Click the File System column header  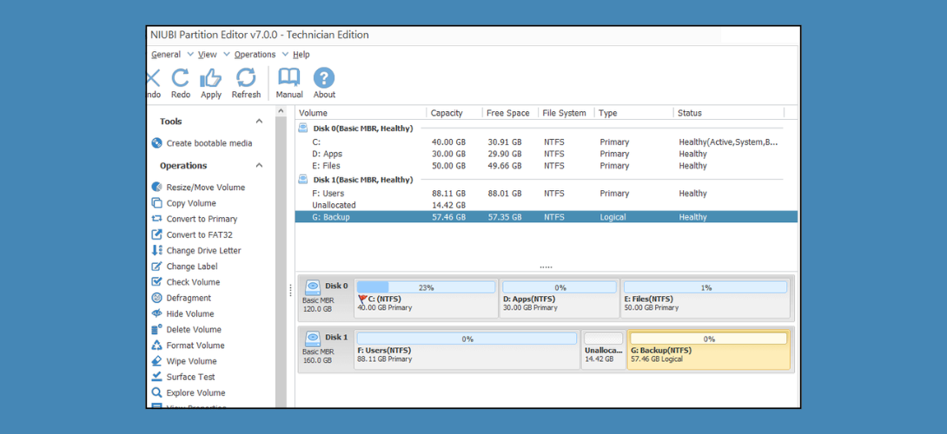pyautogui.click(x=566, y=113)
